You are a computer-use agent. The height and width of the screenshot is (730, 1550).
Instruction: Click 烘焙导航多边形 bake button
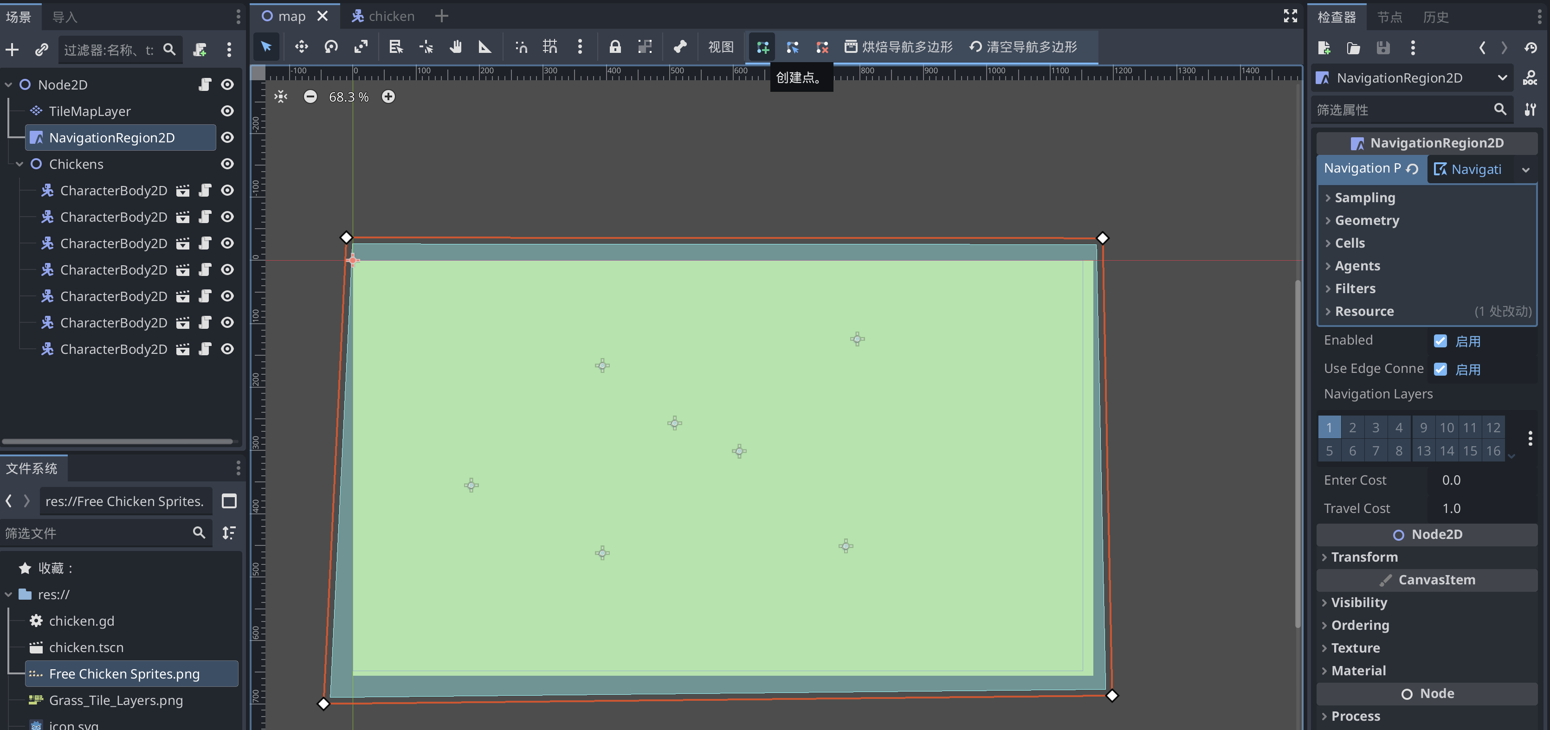click(x=898, y=47)
